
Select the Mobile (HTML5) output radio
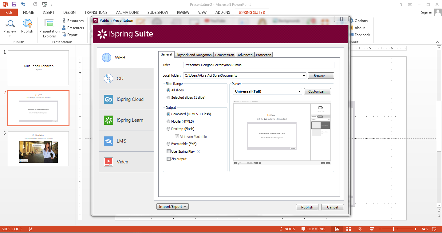pyautogui.click(x=168, y=121)
